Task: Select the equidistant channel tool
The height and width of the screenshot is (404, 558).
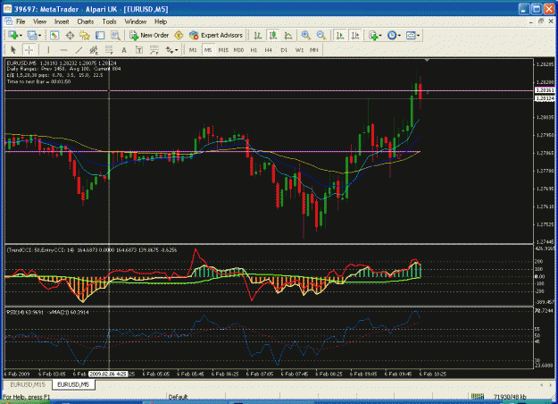Action: pos(94,50)
